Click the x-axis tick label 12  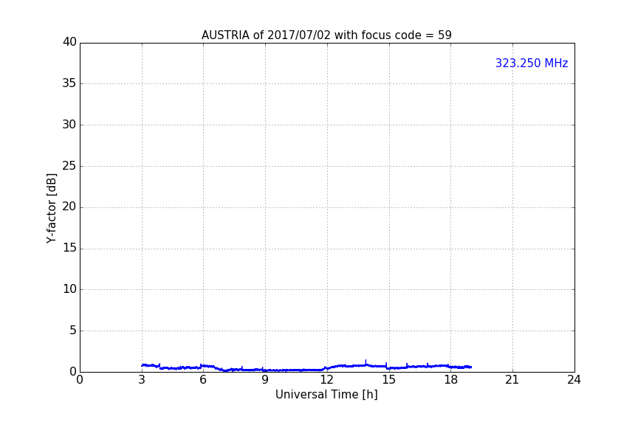[326, 380]
